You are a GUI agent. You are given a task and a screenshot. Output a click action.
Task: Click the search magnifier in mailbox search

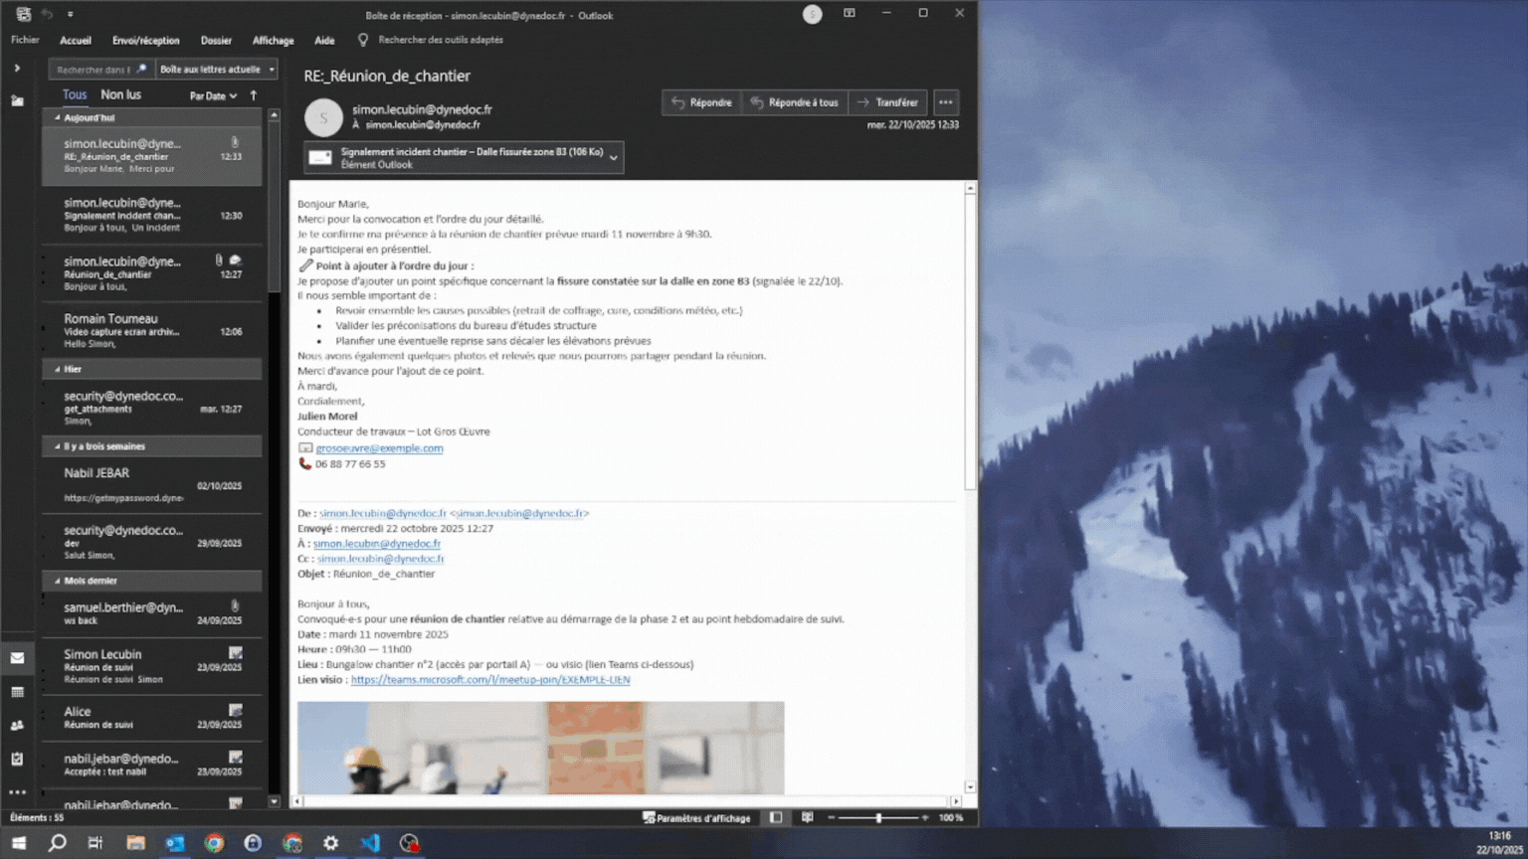(141, 70)
